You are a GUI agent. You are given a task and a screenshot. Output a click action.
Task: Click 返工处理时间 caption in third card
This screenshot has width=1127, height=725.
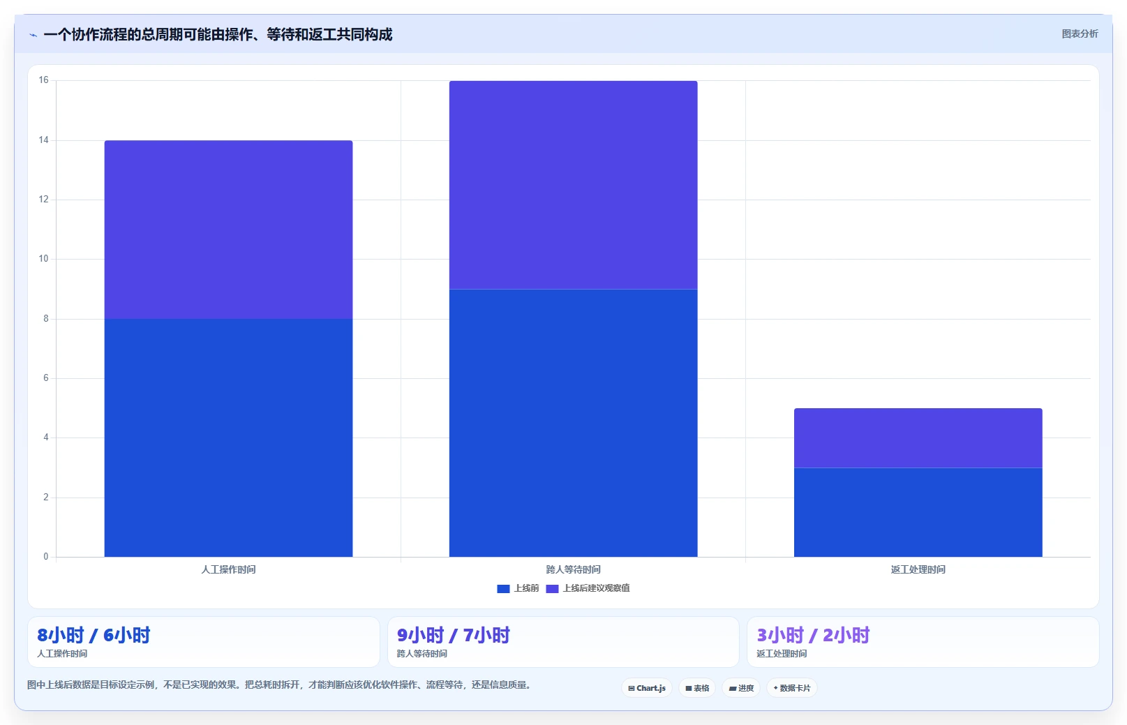782,654
